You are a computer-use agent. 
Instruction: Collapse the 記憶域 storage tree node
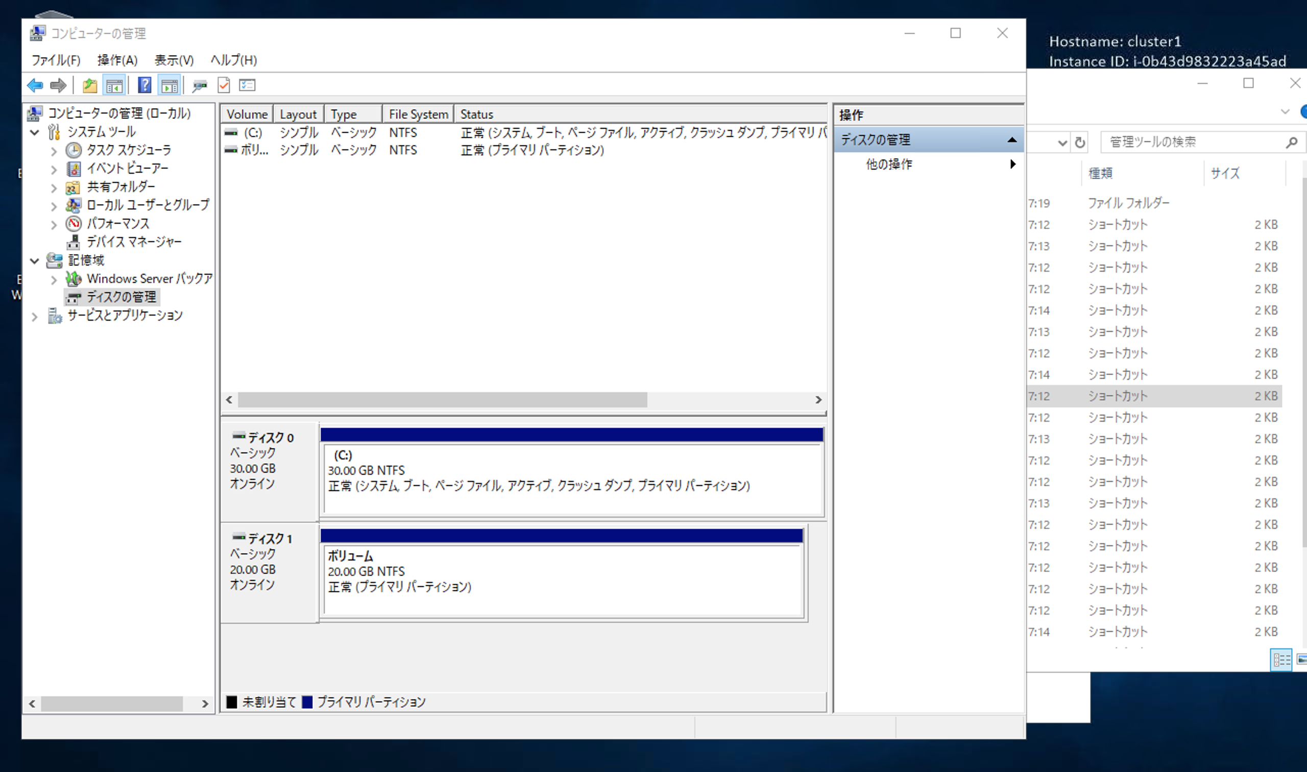point(35,260)
